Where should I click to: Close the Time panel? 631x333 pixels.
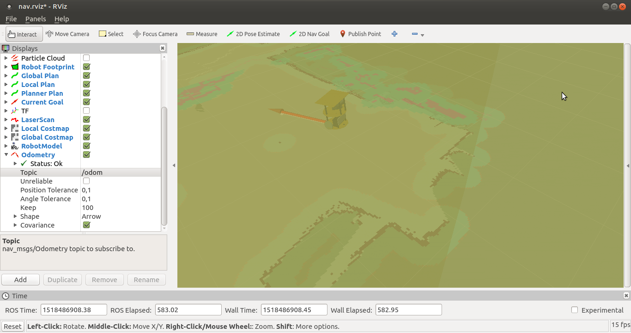[626, 296]
